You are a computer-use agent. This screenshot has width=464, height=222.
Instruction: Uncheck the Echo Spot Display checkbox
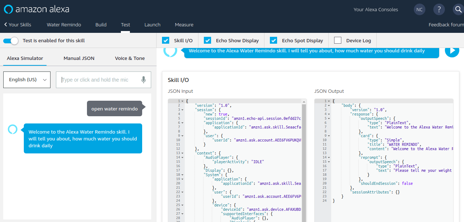pos(273,40)
